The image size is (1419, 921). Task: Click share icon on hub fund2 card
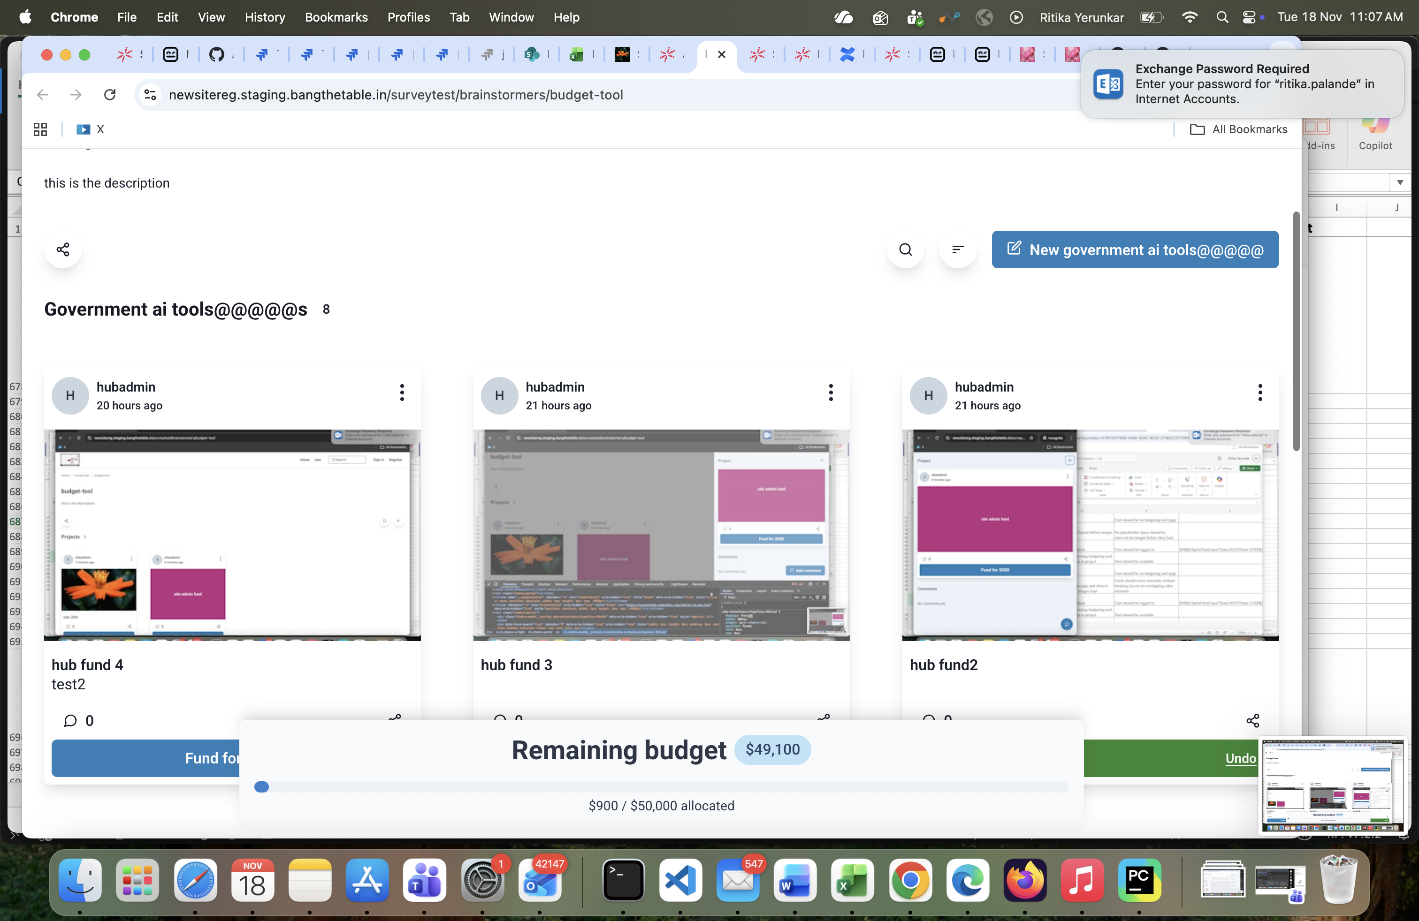[1253, 720]
